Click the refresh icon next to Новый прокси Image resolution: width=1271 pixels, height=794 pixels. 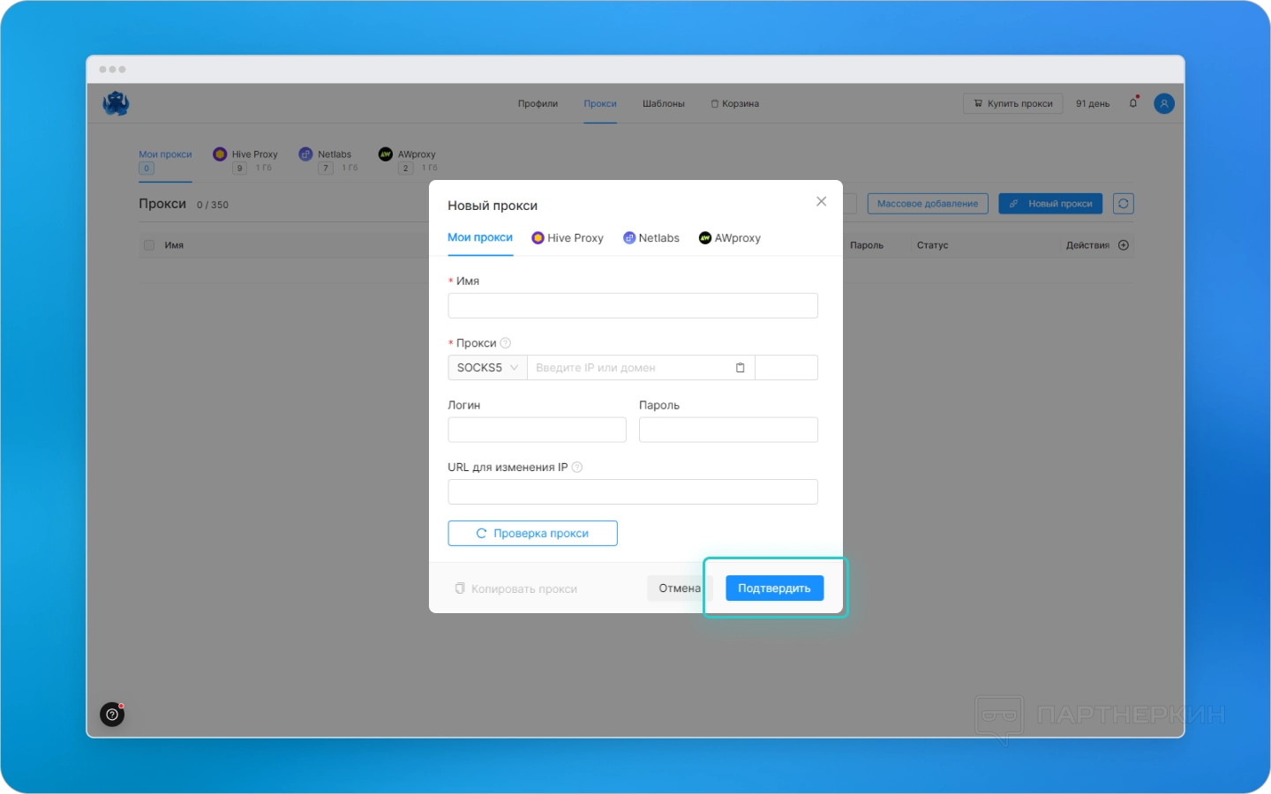pyautogui.click(x=1123, y=204)
